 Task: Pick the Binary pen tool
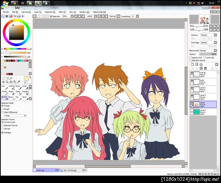(x=12, y=98)
